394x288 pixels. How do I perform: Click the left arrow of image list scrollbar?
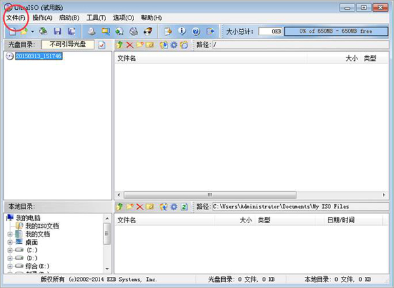pos(119,195)
